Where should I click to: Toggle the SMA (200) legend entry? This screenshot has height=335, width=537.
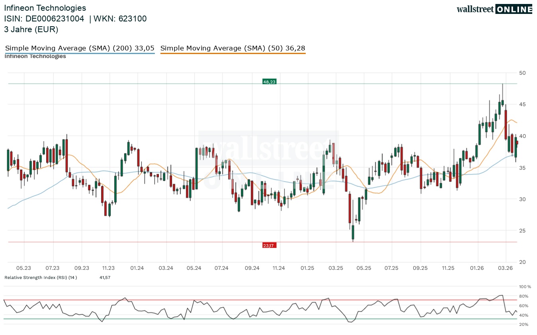80,48
